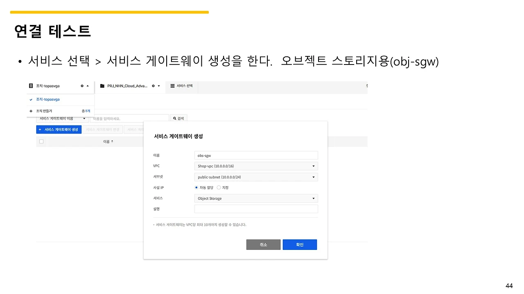Open the 서브넷 dropdown showing public-subnet
This screenshot has width=524, height=294.
click(x=256, y=177)
